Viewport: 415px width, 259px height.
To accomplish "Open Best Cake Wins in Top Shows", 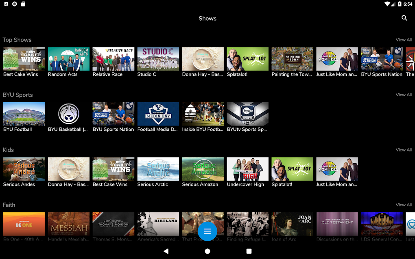I will point(24,59).
